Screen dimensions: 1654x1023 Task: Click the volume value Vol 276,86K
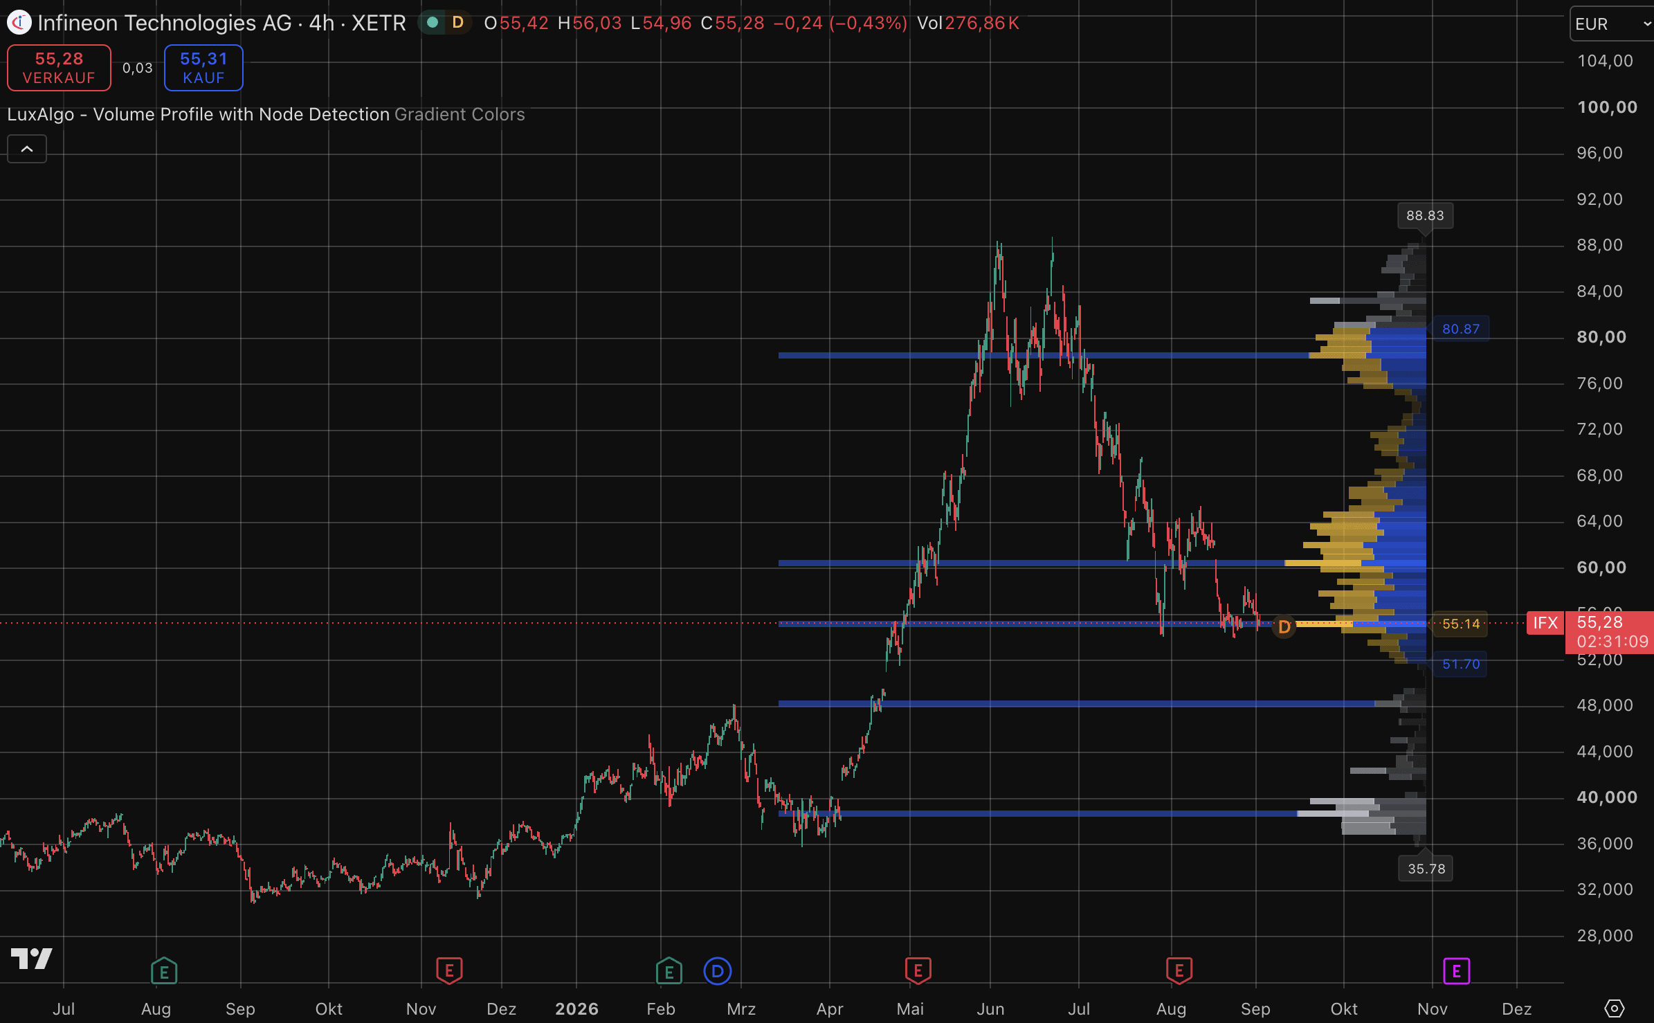tap(968, 24)
